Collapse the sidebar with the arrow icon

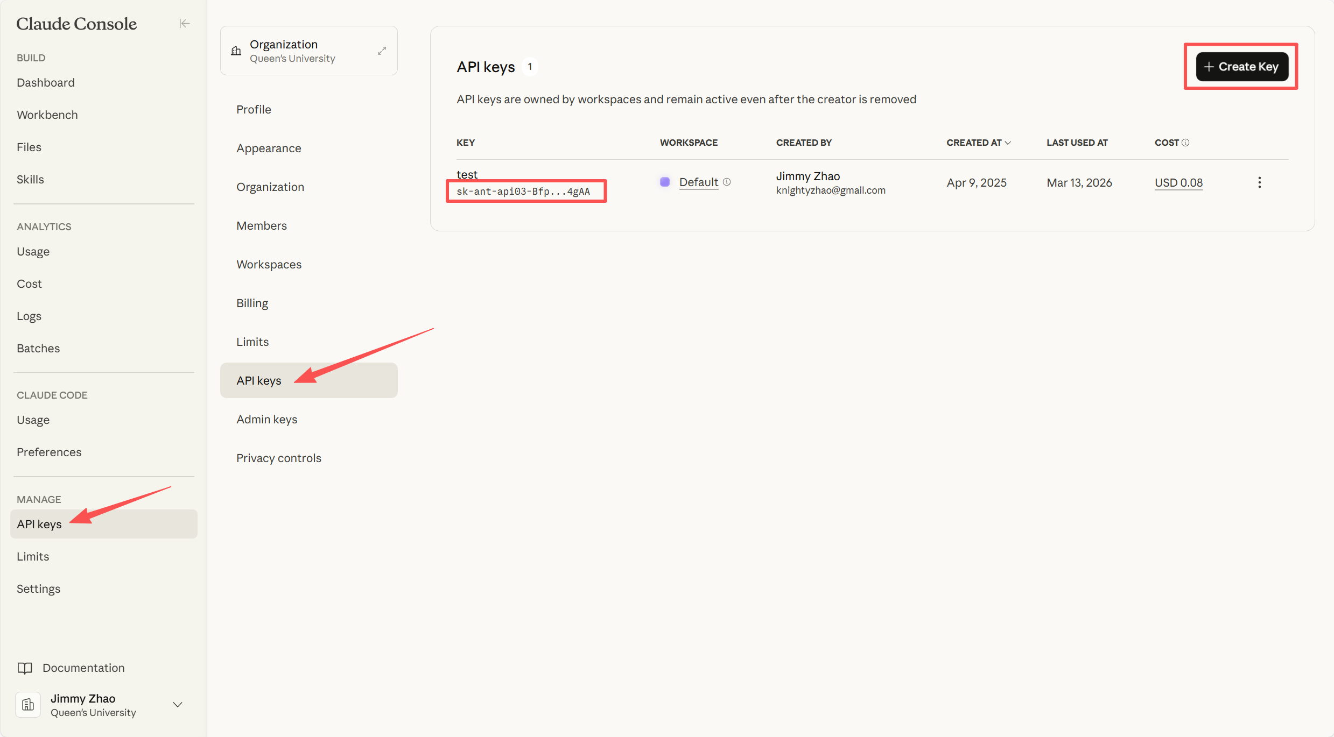coord(184,23)
